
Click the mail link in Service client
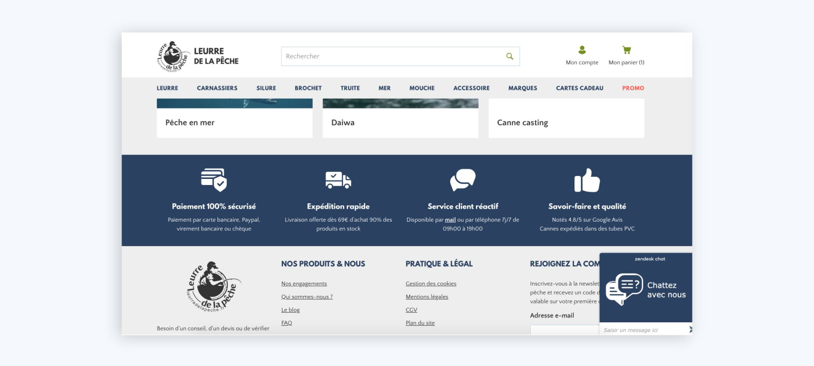[450, 220]
